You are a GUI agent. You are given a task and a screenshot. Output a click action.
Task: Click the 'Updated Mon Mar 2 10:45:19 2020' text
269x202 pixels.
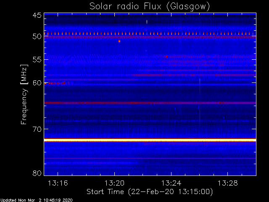[37, 200]
